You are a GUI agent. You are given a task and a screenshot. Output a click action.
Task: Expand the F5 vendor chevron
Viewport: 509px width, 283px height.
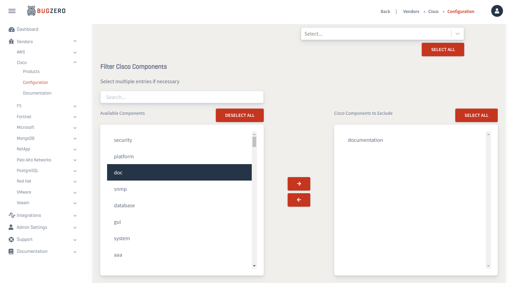pyautogui.click(x=75, y=106)
